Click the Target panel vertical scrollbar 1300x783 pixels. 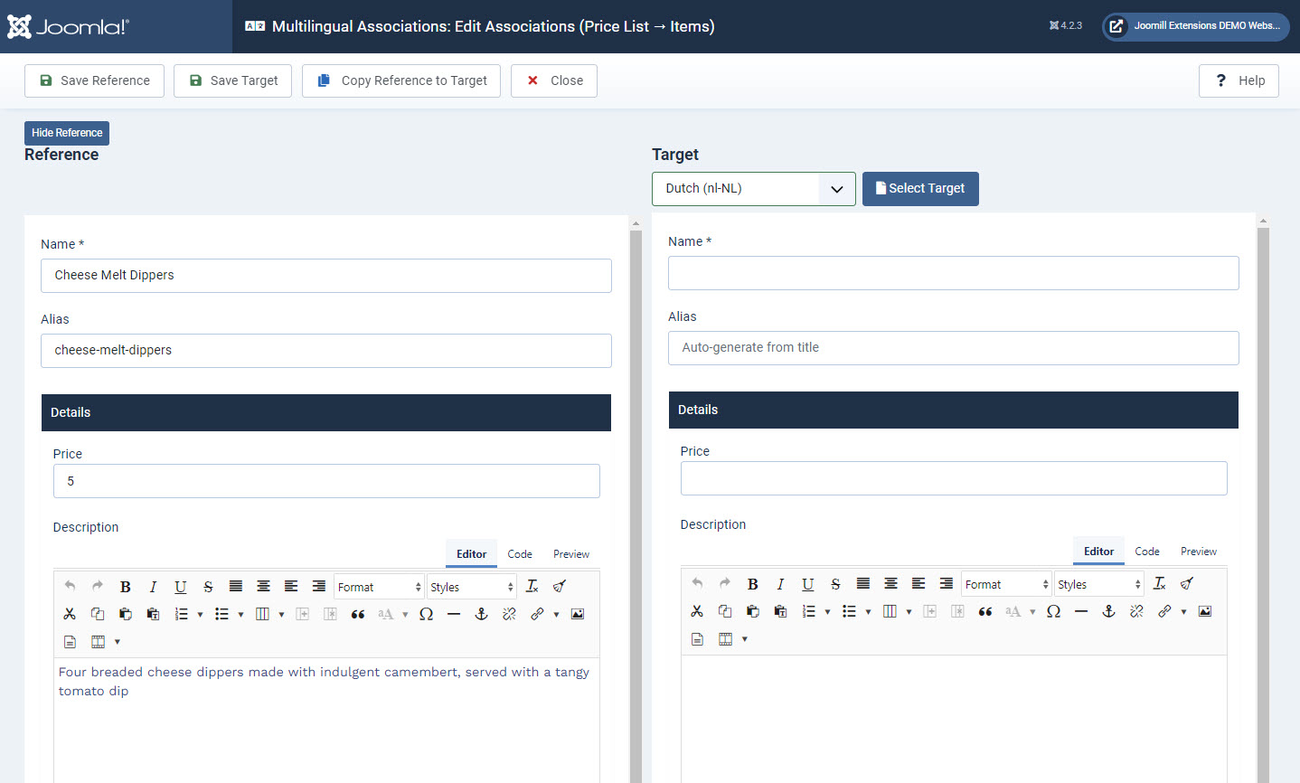[1263, 497]
